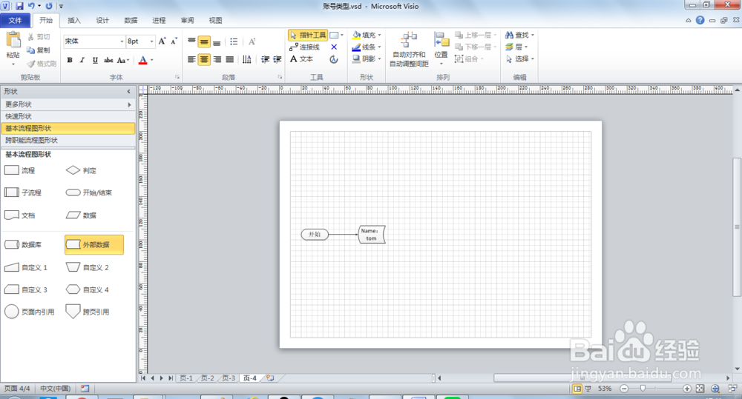
Task: Toggle Strikethrough text formatting
Action: (108, 60)
